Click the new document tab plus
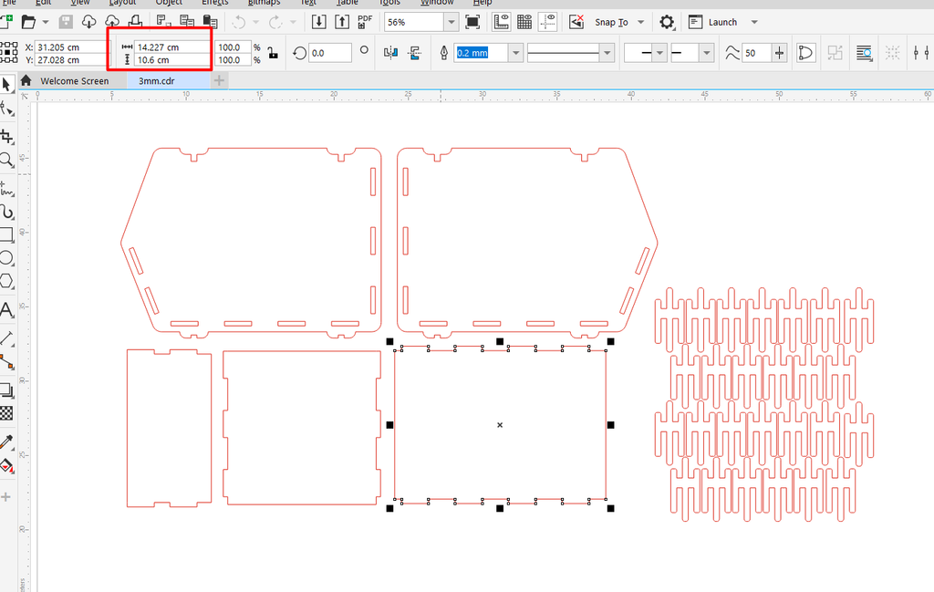 tap(219, 80)
